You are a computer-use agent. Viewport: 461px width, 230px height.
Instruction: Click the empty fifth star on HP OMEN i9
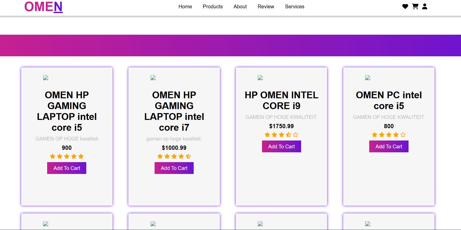click(x=296, y=135)
